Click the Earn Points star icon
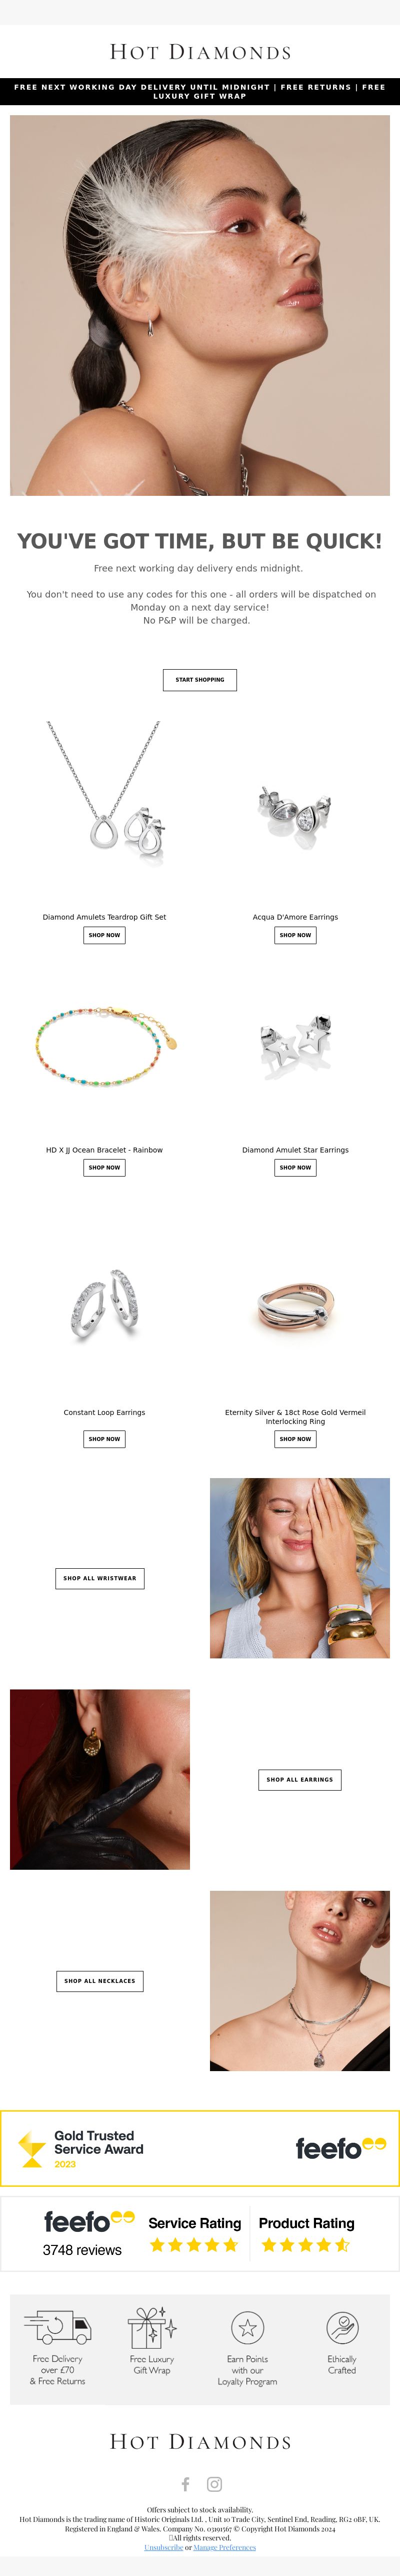The image size is (400, 2576). coord(247,2327)
